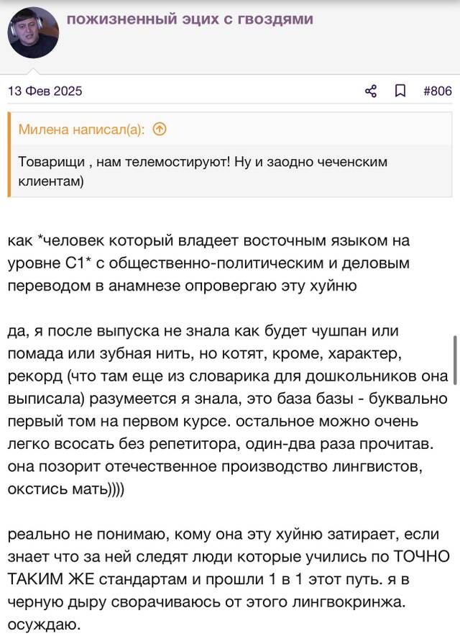The image size is (460, 636).
Task: Click the vertical scrollbar thumb on the right
Action: click(455, 360)
